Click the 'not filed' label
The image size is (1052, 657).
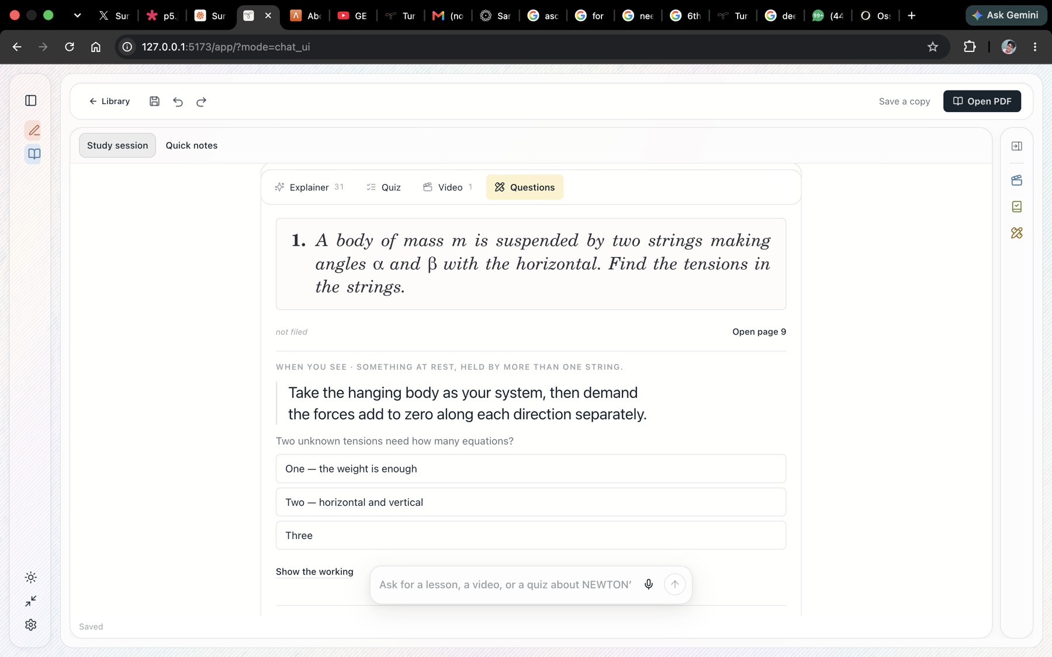pos(292,332)
